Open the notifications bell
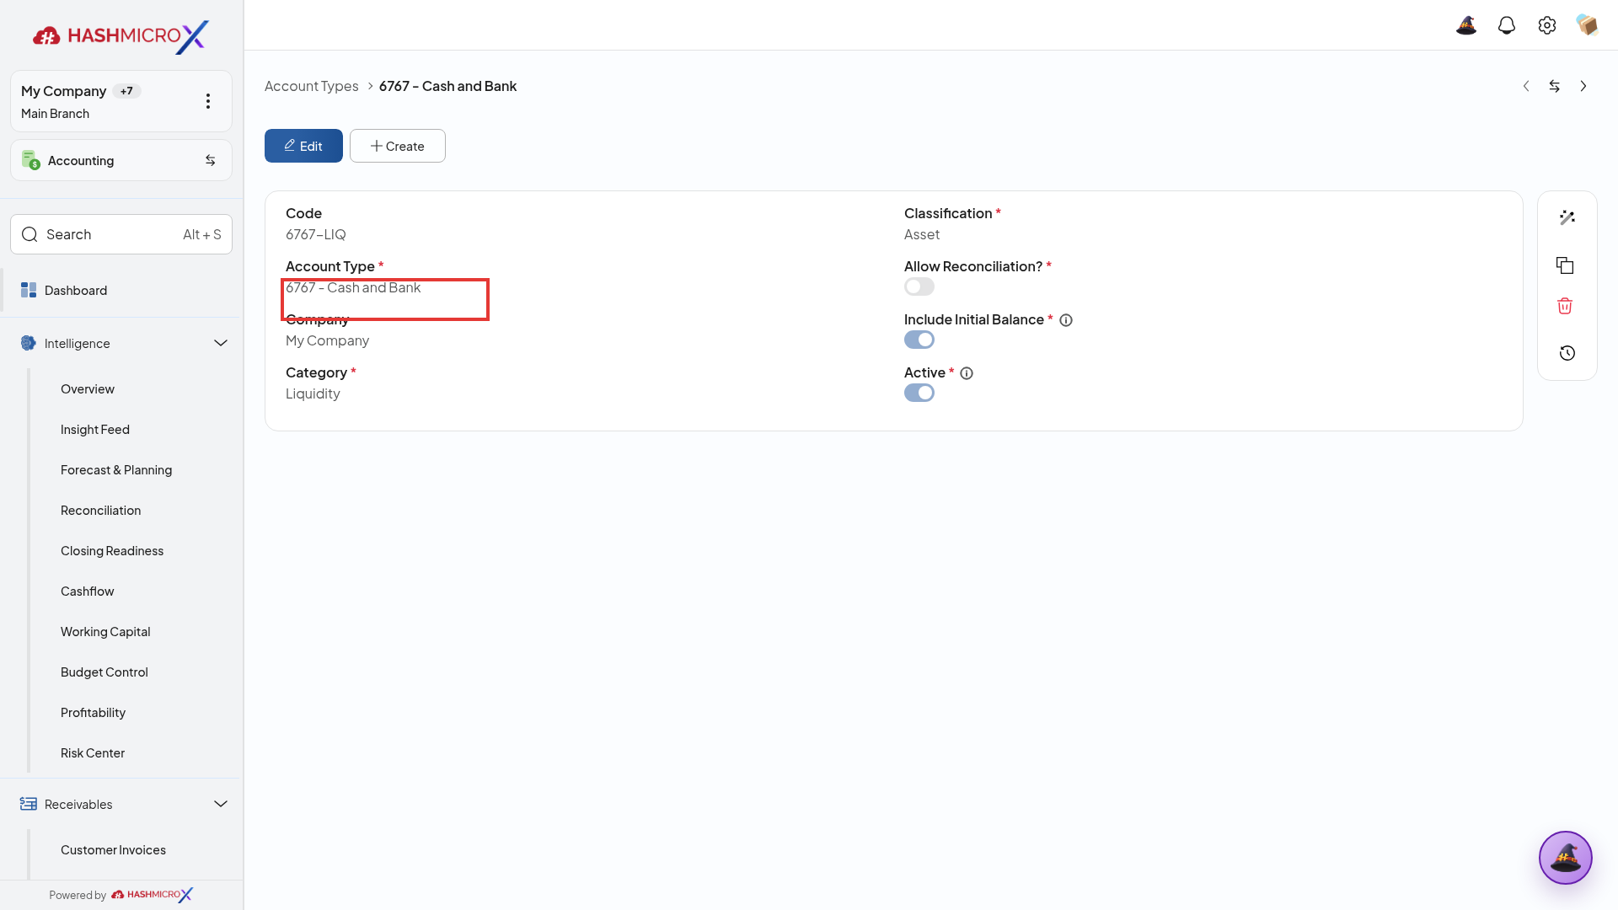Viewport: 1618px width, 910px height. click(x=1507, y=25)
